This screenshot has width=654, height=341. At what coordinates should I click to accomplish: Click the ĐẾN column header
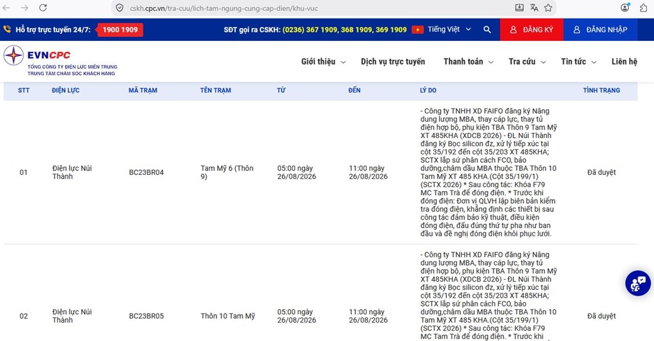coord(354,90)
